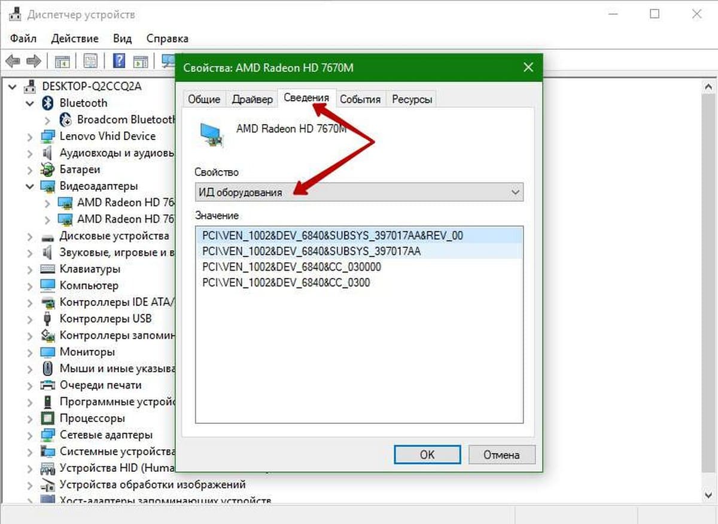Expand the Сетевые адаптеры tree node
718x524 pixels.
pyautogui.click(x=30, y=435)
